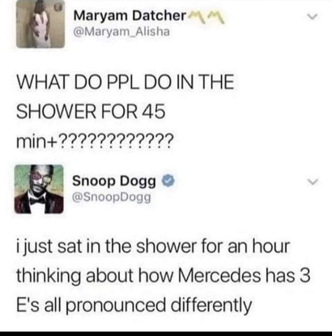Click first emoji after Maryam Datcher name
This screenshot has height=336, width=332.
click(197, 16)
